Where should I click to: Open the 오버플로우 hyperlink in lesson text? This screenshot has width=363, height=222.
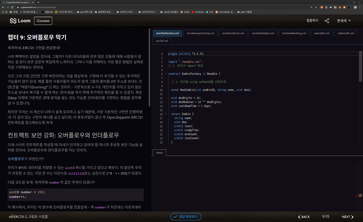point(16,159)
